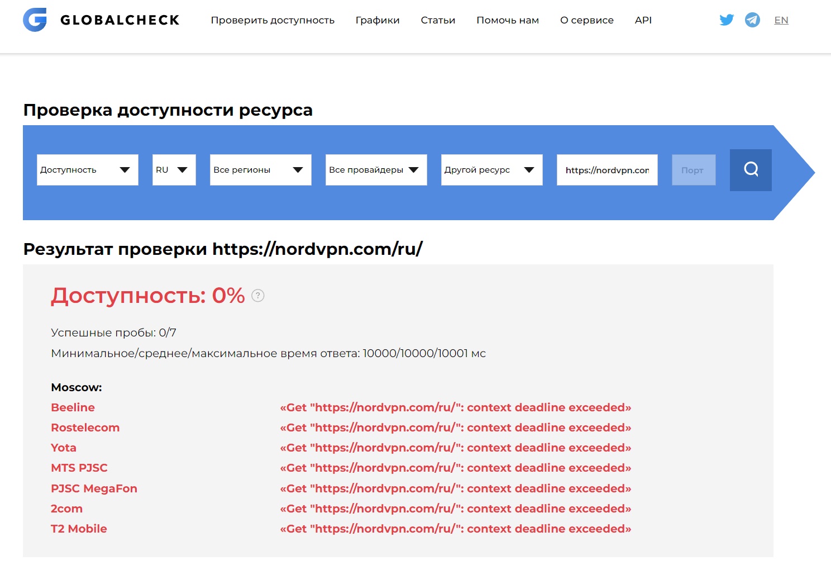Open the RU country dropdown

(x=174, y=170)
